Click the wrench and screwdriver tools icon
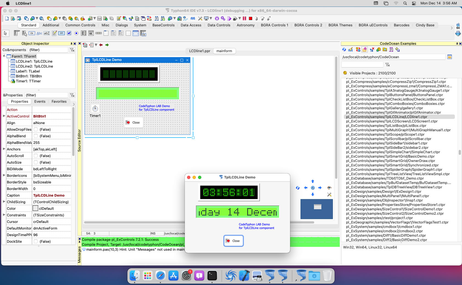 [x=200, y=18]
